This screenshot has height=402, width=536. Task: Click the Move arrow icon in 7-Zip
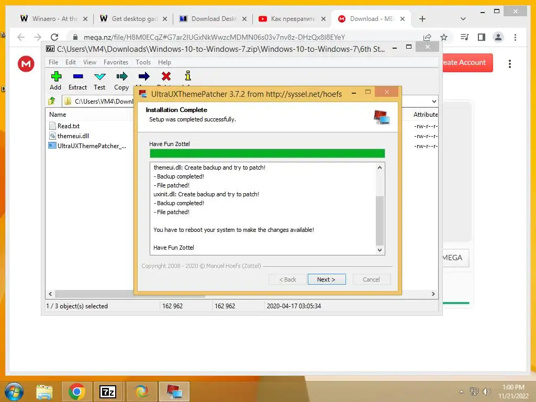(144, 76)
